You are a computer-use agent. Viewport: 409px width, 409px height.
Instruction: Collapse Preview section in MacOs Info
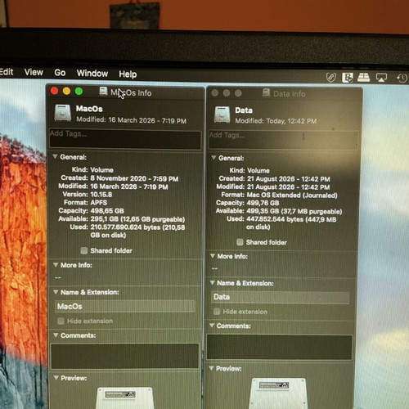tap(56, 378)
